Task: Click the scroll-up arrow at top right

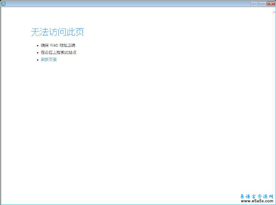Action: point(274,12)
